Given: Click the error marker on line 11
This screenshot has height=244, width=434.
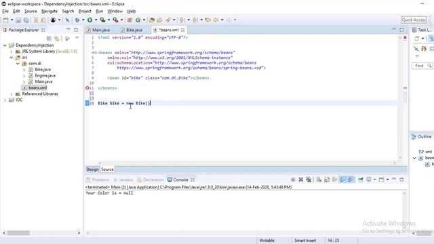Looking at the screenshot, I should [87, 88].
